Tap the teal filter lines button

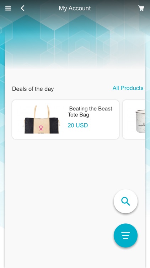(125, 235)
